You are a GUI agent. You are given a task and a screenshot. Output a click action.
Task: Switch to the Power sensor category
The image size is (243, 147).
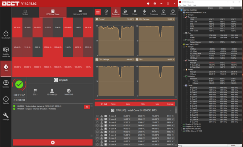(x=135, y=12)
